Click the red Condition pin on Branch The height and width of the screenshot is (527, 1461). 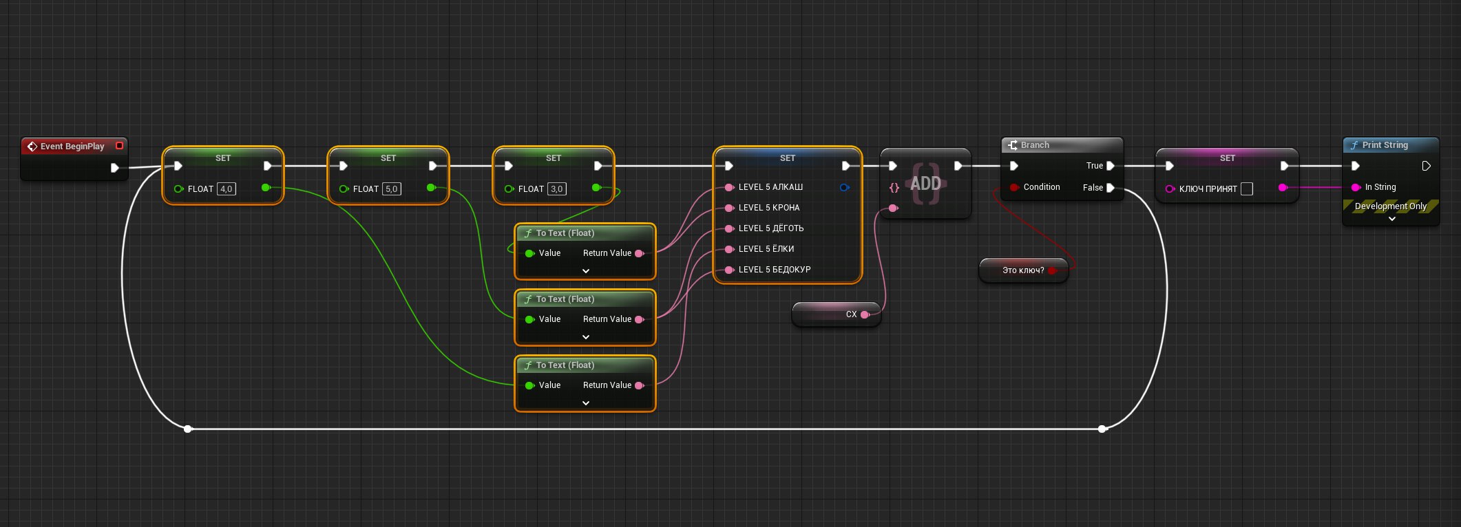pos(1014,187)
